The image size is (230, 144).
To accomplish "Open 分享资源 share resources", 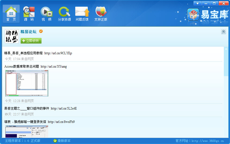I will click(x=64, y=14).
